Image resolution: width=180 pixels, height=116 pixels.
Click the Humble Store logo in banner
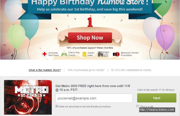pos(121,2)
